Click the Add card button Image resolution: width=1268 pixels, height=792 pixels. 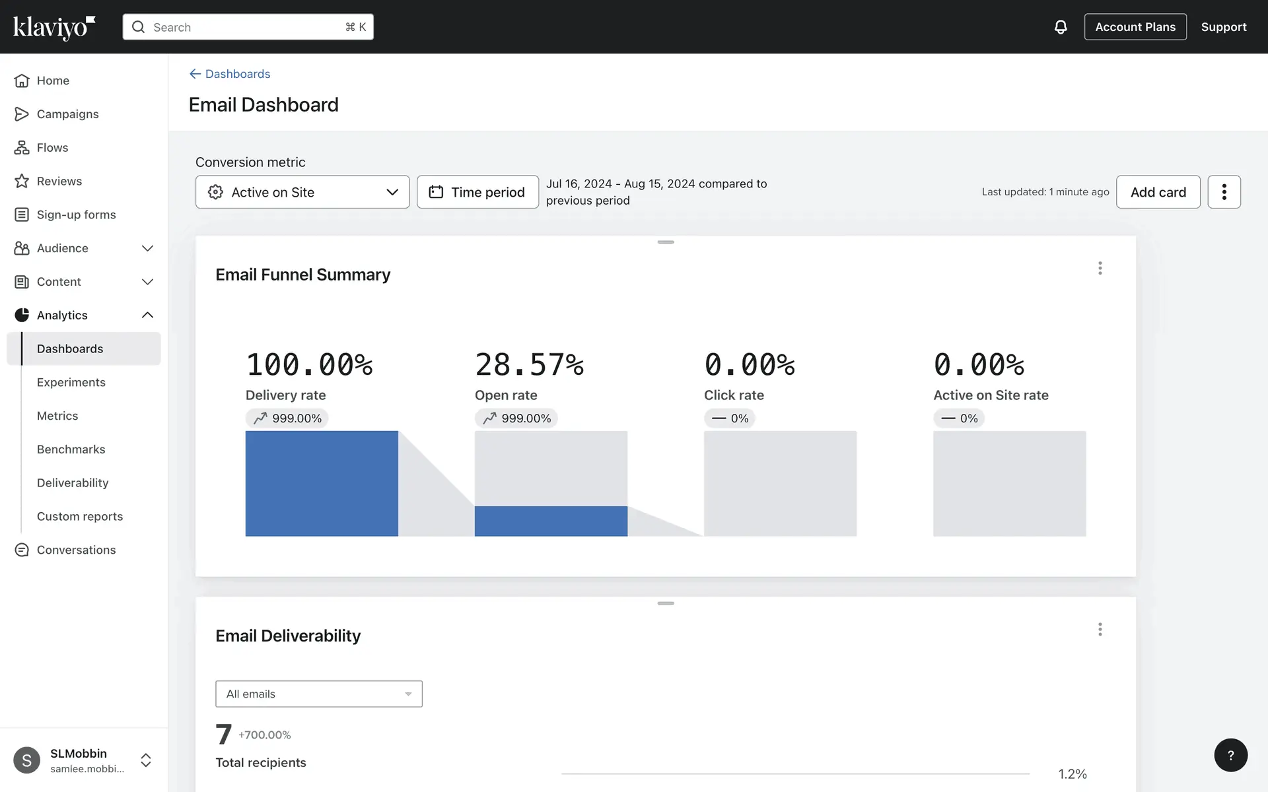coord(1158,192)
